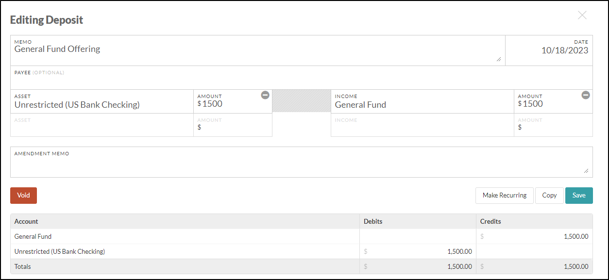609x280 pixels.
Task: Click the optional Payee field
Action: click(302, 78)
